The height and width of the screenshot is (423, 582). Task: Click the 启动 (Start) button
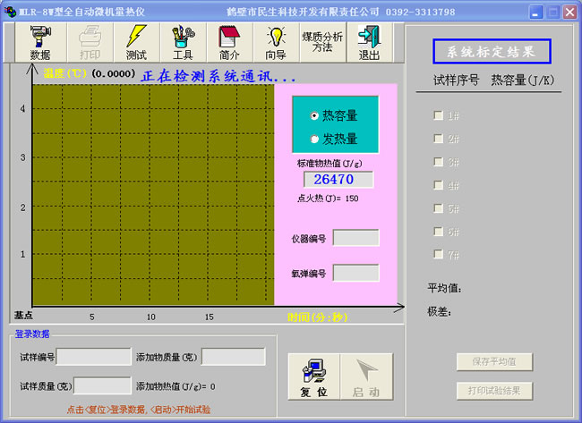366,376
